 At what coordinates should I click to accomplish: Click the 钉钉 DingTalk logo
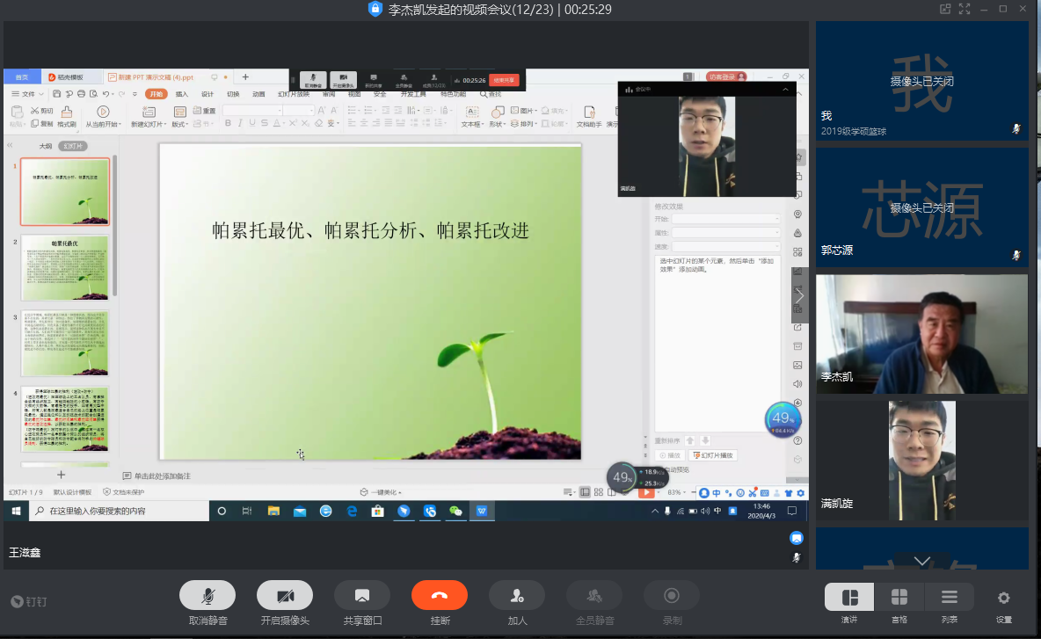click(x=29, y=602)
